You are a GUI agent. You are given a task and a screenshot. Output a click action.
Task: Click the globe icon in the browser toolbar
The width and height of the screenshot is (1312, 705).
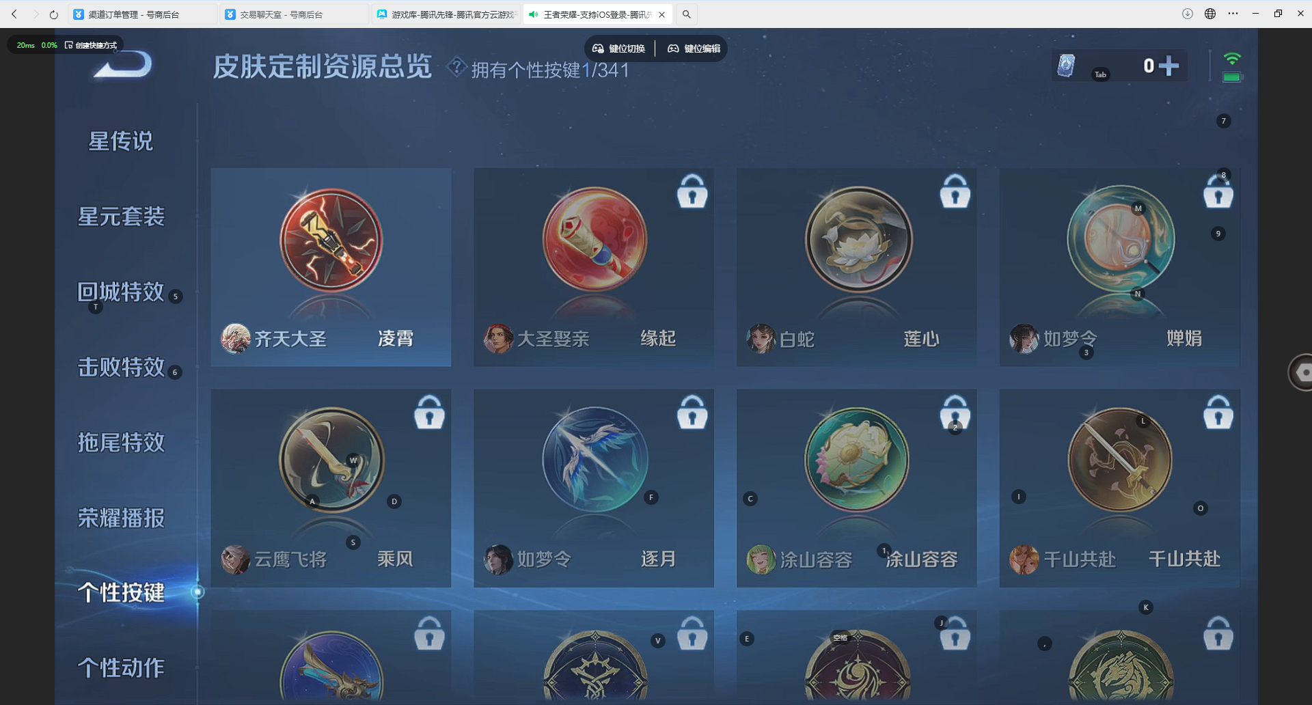[1209, 14]
